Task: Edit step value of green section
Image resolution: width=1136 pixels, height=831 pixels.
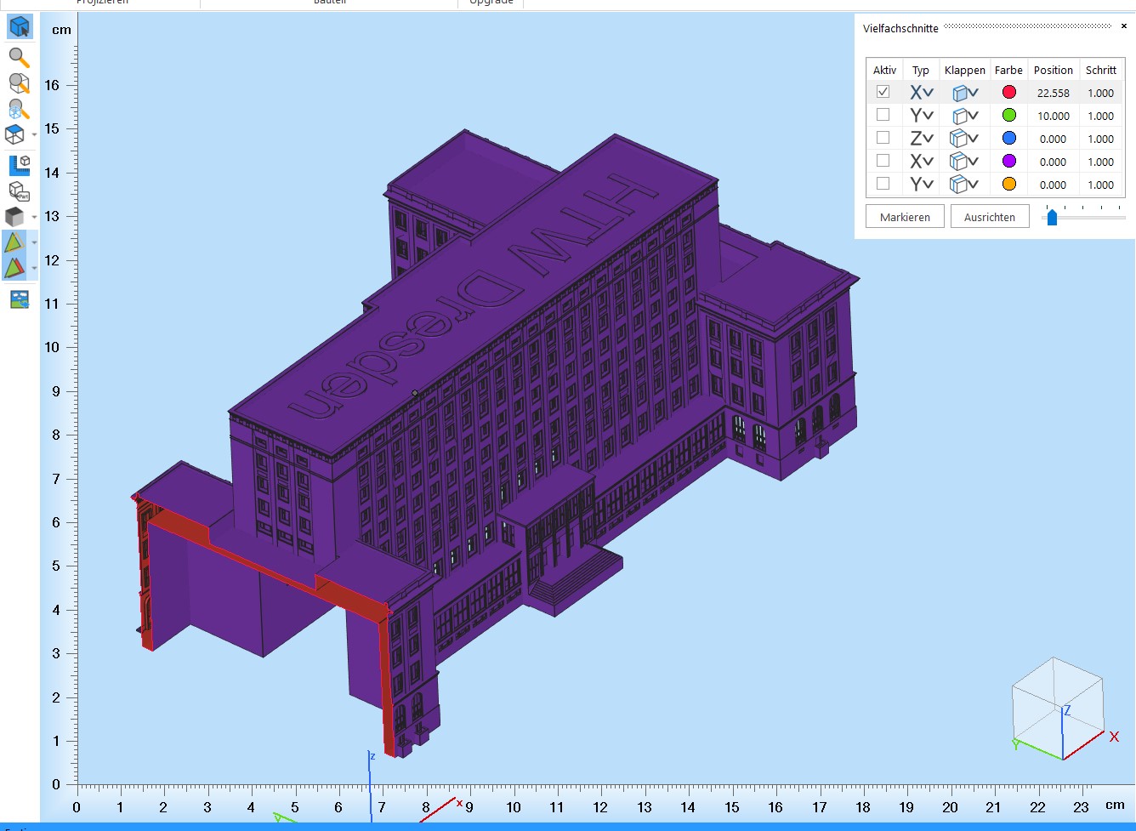Action: tap(1101, 116)
